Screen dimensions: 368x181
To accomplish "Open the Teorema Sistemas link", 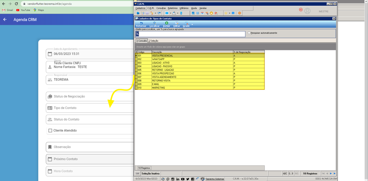I will [215, 179].
